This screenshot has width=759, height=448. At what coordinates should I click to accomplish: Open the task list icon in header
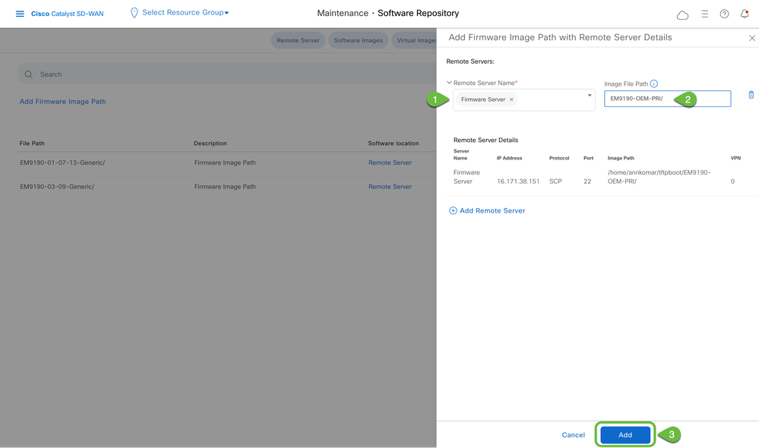coord(705,14)
